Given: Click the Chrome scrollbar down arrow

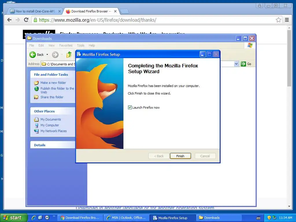Looking at the screenshot, I should pyautogui.click(x=289, y=206).
